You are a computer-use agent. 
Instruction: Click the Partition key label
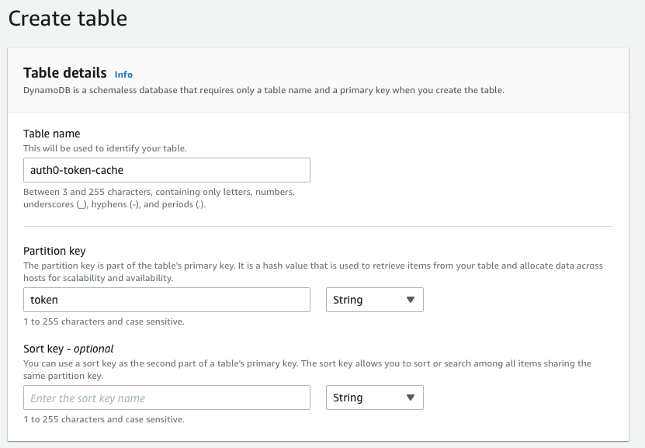[54, 251]
